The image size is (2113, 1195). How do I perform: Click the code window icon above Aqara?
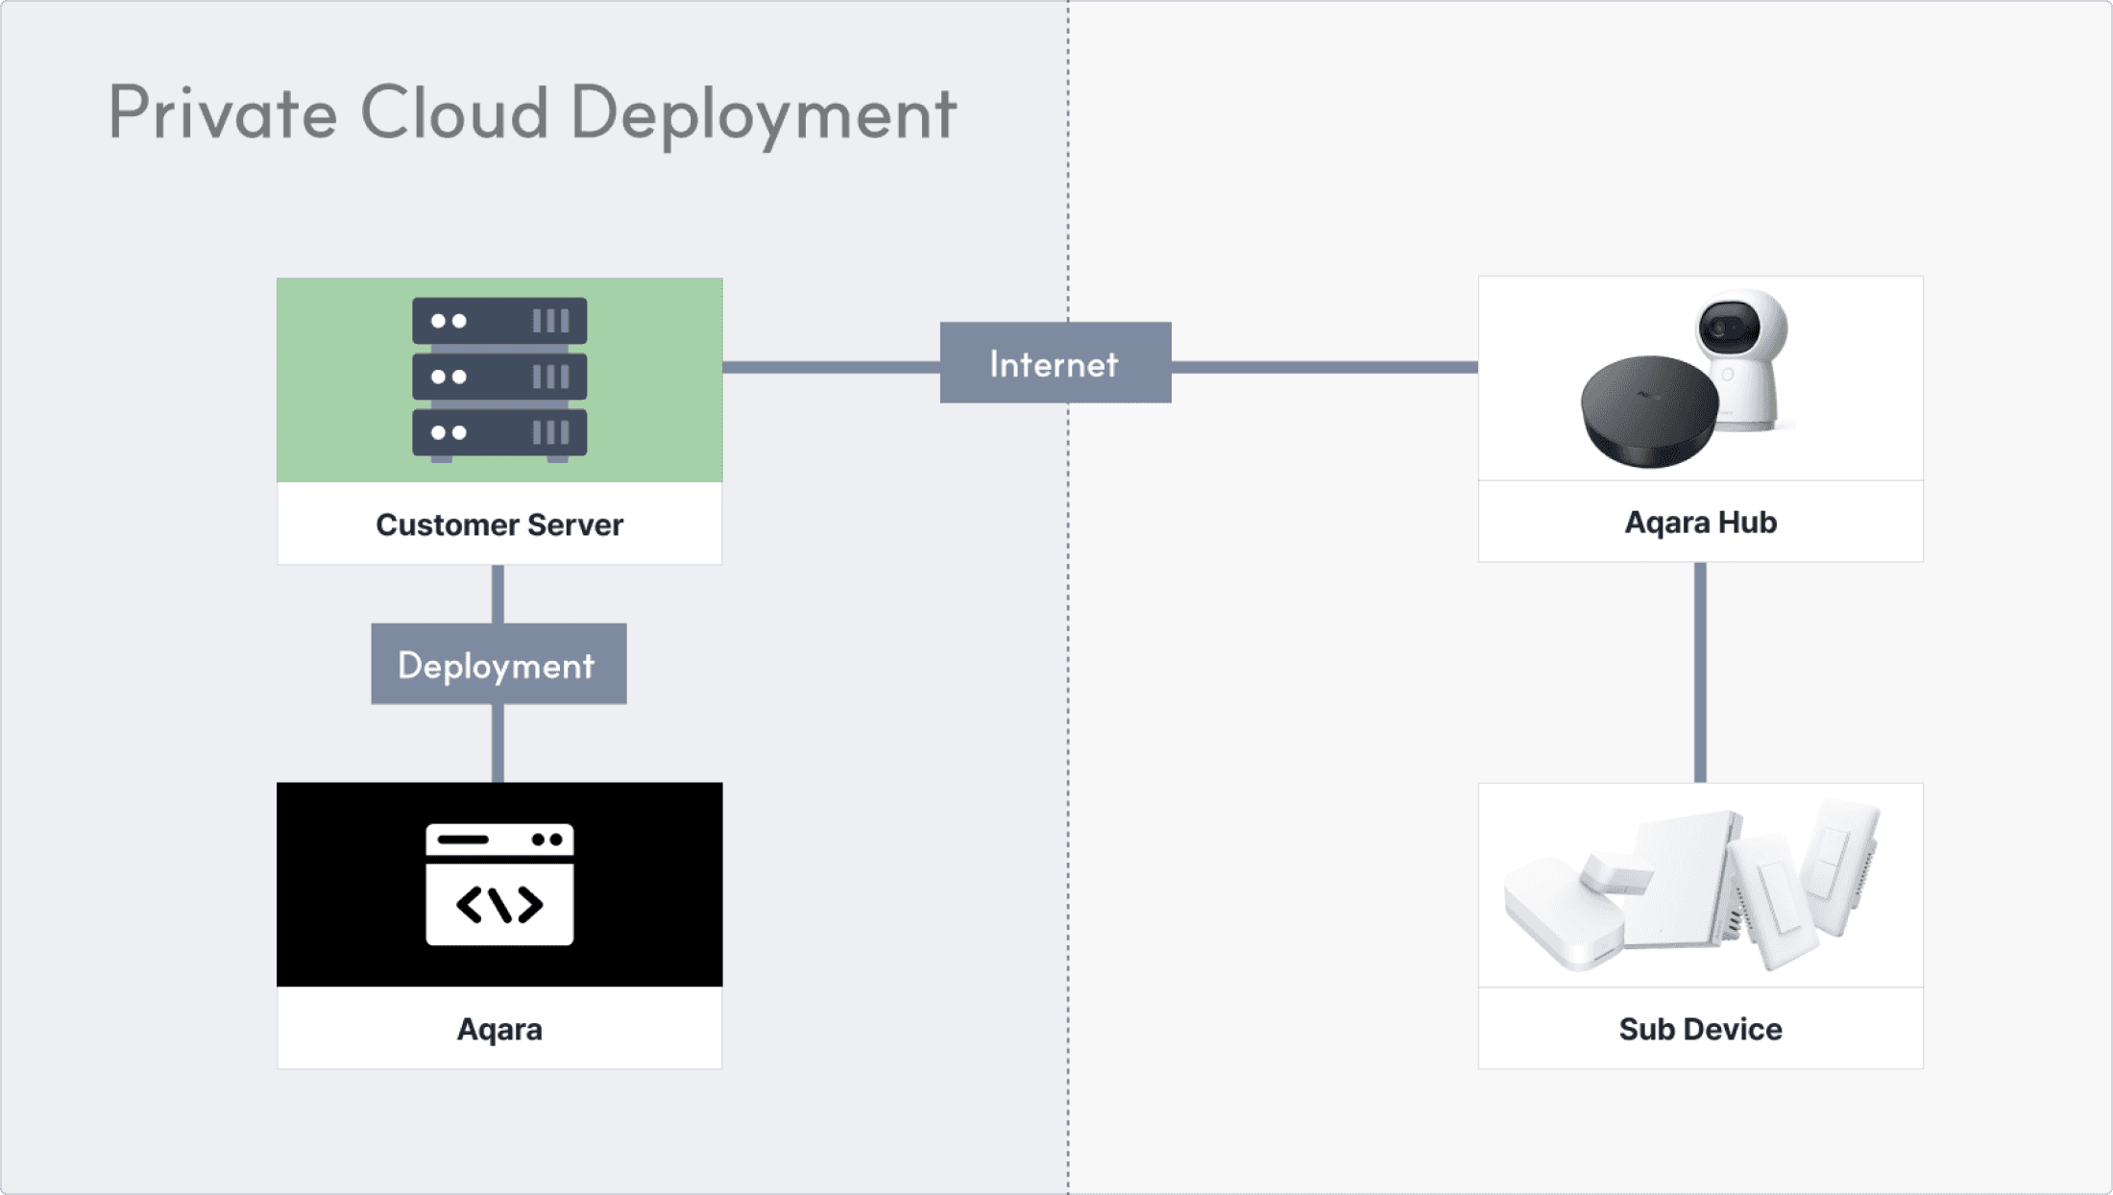499,885
